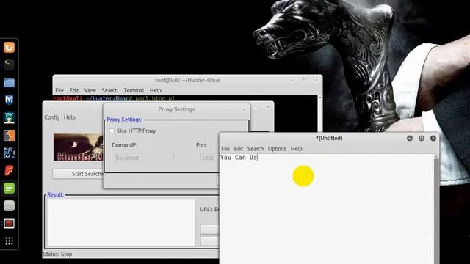Open the green notes icon in dock
The width and height of the screenshot is (470, 264).
click(9, 188)
